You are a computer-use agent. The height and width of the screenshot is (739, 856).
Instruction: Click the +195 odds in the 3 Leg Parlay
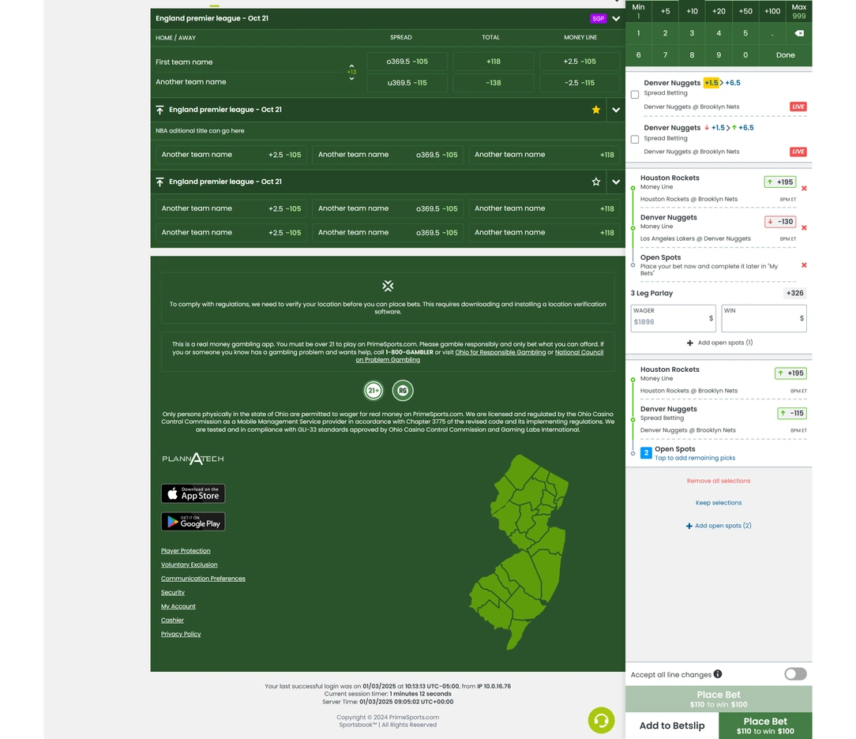[780, 182]
